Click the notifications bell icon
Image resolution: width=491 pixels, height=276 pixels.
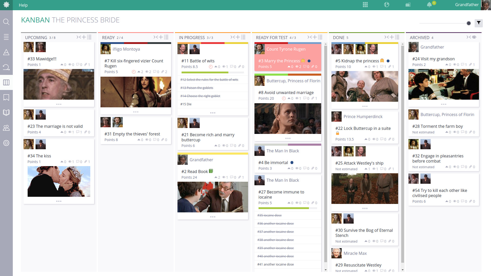(x=429, y=5)
